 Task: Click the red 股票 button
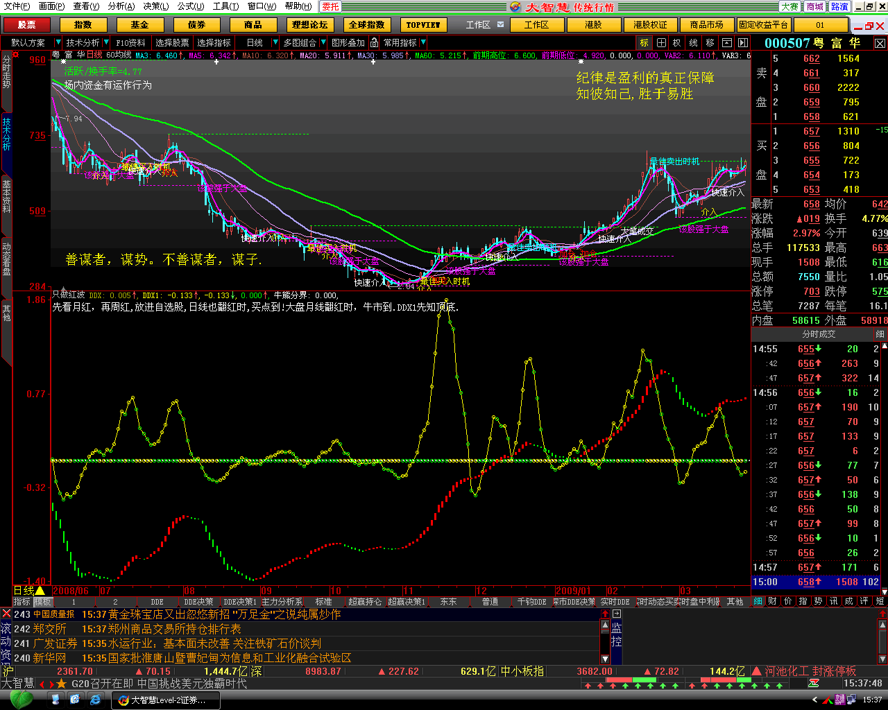coord(26,25)
